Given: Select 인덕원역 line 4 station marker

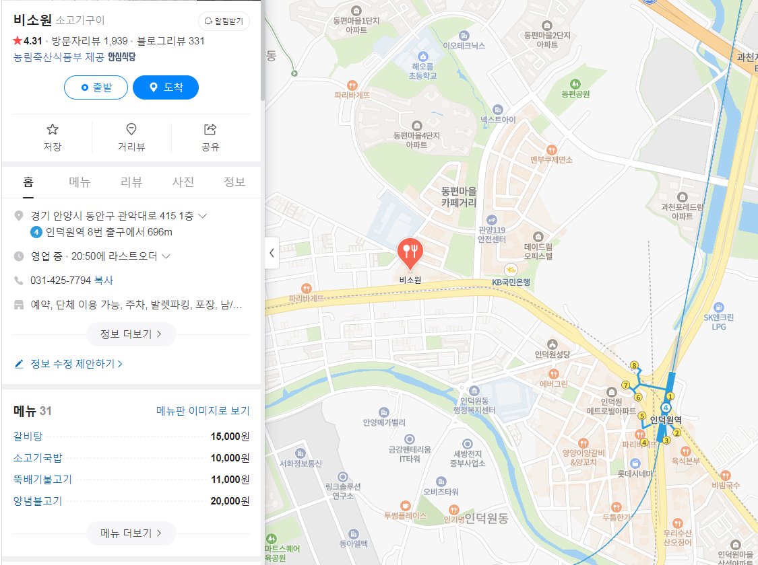Looking at the screenshot, I should [666, 408].
